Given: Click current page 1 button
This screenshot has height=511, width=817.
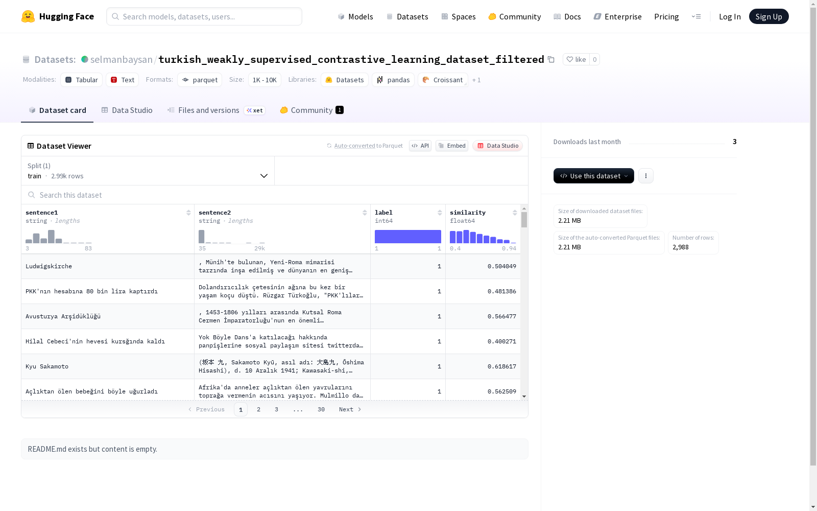Looking at the screenshot, I should click(241, 409).
